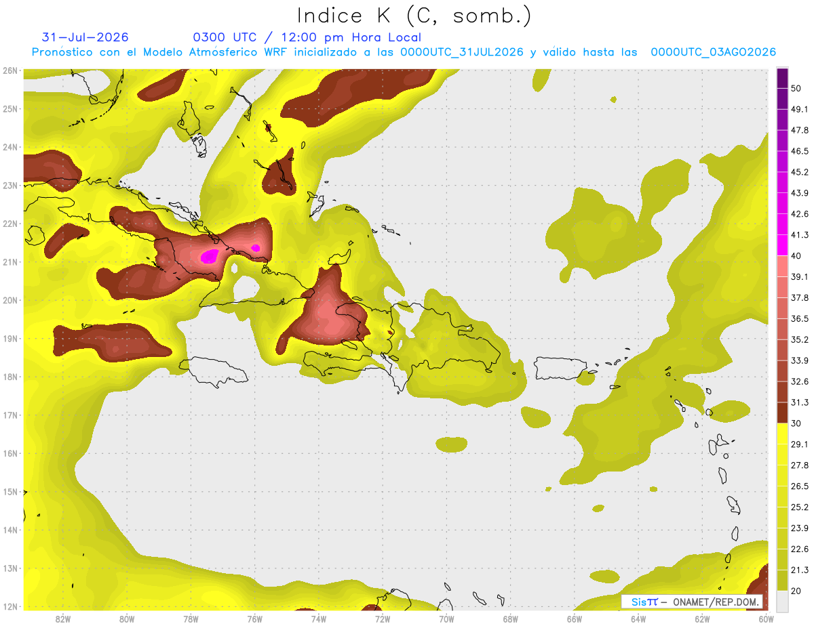
Task: Click the colorbar label "26.5"
Action: pos(799,486)
